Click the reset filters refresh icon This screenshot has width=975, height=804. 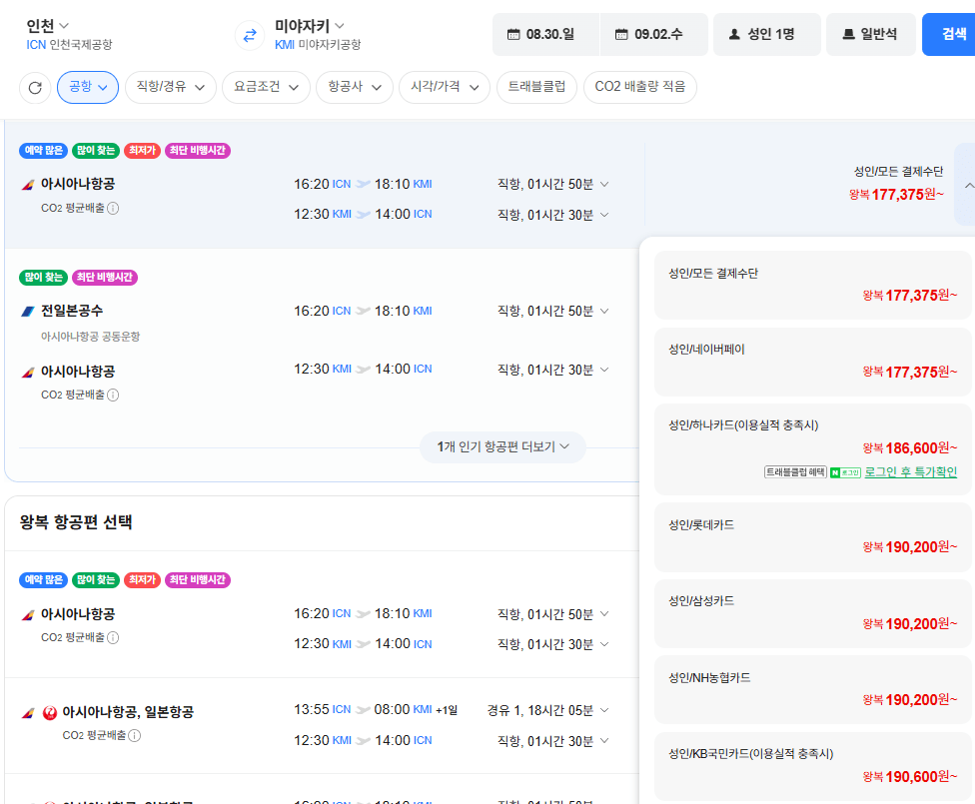click(x=35, y=87)
